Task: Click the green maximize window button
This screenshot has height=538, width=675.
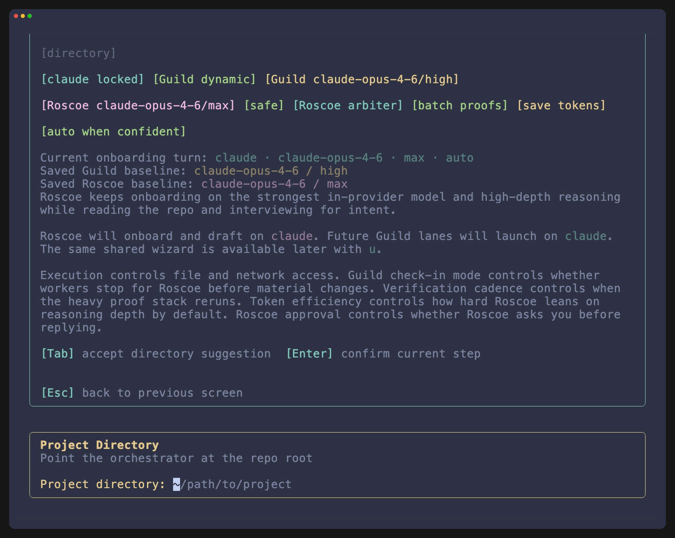Action: [30, 16]
